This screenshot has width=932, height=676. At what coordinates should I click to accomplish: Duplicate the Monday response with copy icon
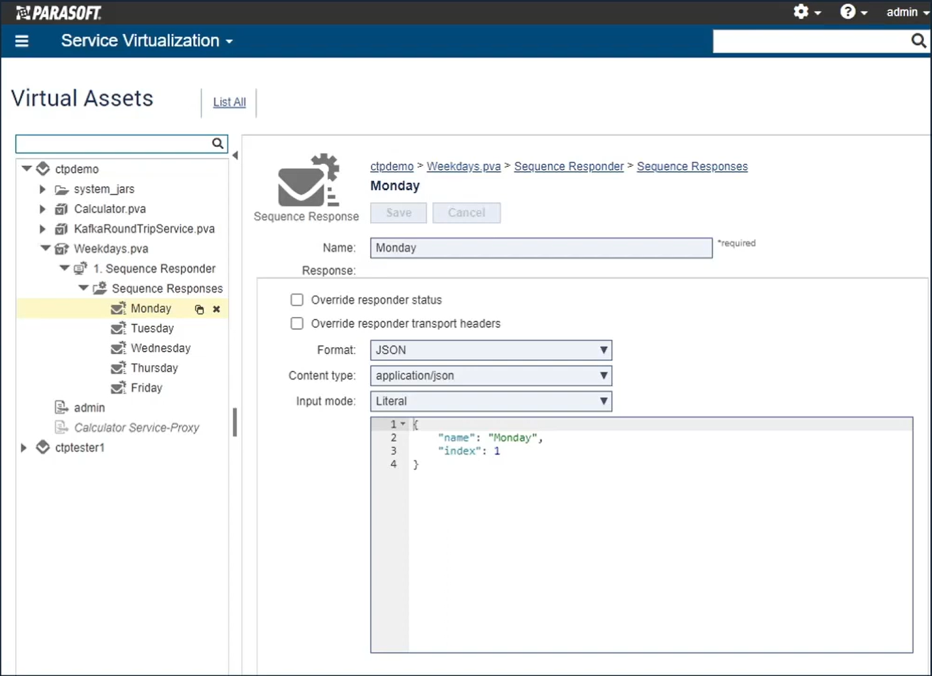[x=199, y=309]
